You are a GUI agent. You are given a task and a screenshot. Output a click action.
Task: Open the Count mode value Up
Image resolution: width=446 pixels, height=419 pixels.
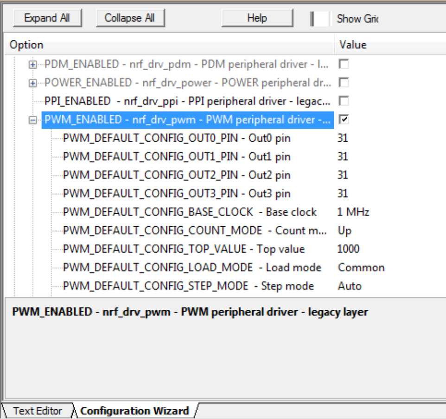(344, 230)
